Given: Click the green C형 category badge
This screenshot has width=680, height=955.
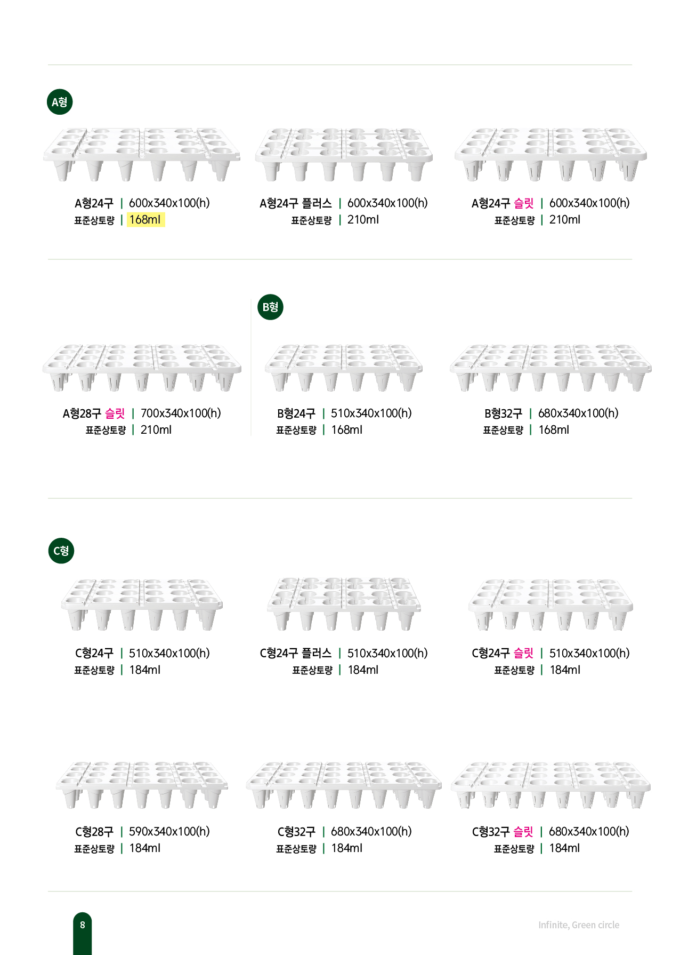Looking at the screenshot, I should tap(61, 551).
